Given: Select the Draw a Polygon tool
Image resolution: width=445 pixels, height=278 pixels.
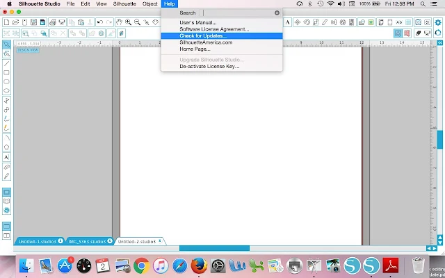Looking at the screenshot, I should [6, 147].
